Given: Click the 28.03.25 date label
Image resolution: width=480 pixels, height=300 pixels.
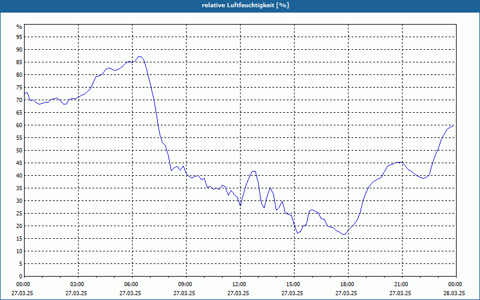Looking at the screenshot, I should (454, 293).
